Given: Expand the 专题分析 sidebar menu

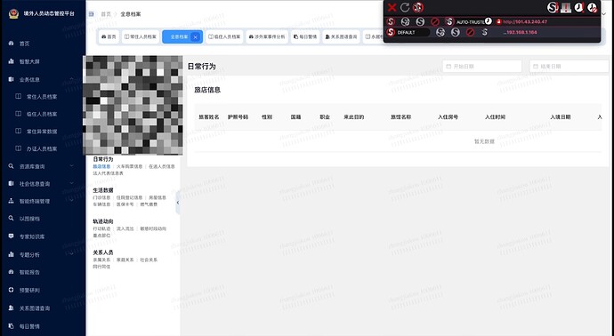Looking at the screenshot, I should [x=42, y=254].
